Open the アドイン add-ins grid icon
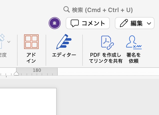Viewport: 159px width, 115px height. (31, 42)
